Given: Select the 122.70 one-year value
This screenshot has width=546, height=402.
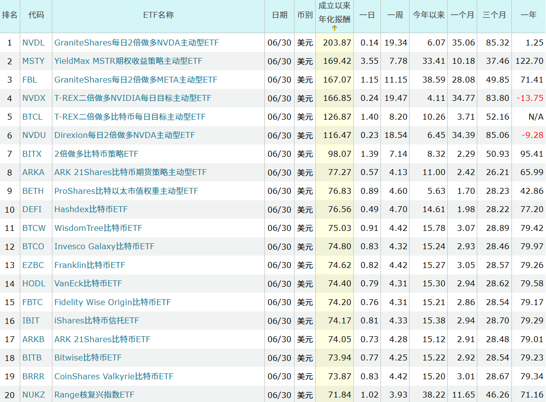Looking at the screenshot, I should [x=529, y=61].
